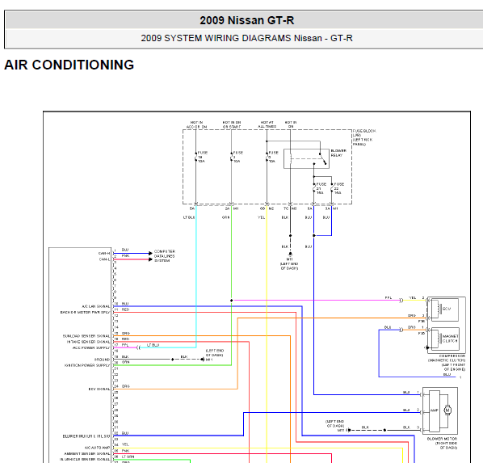The image size is (483, 463).
Task: Click the FUSE 21 15A symbol
Action: click(314, 188)
